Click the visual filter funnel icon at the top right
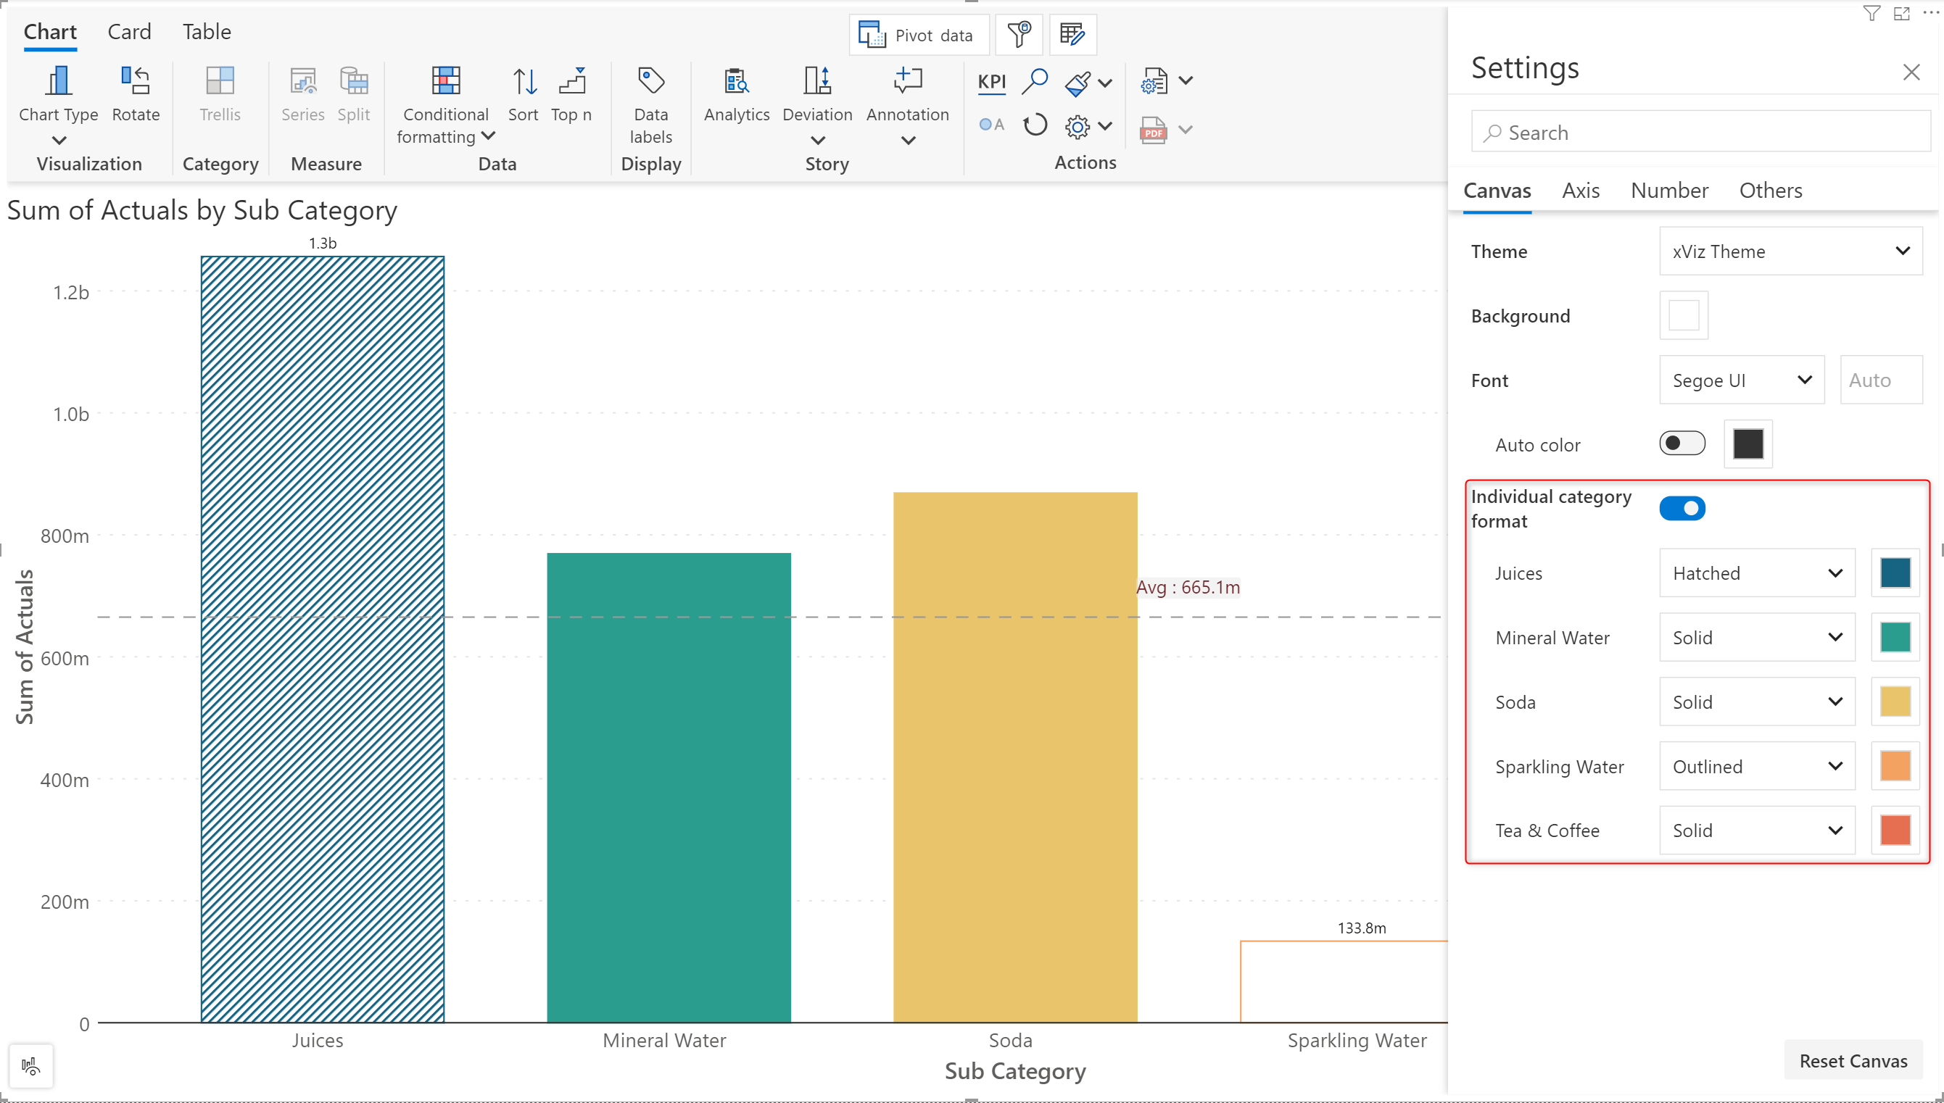 pos(1872,13)
